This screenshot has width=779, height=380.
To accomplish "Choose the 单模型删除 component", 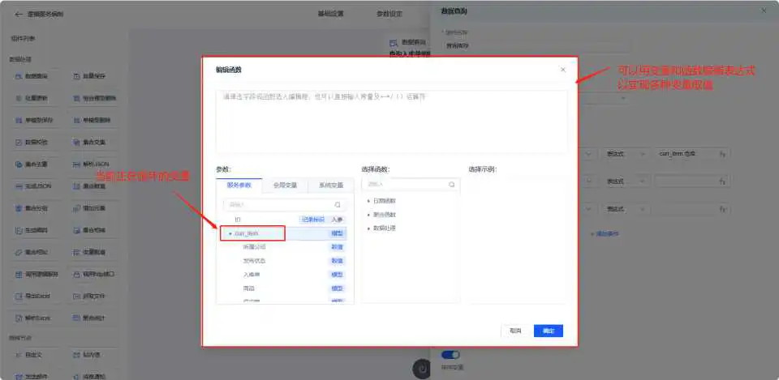I will tap(92, 120).
